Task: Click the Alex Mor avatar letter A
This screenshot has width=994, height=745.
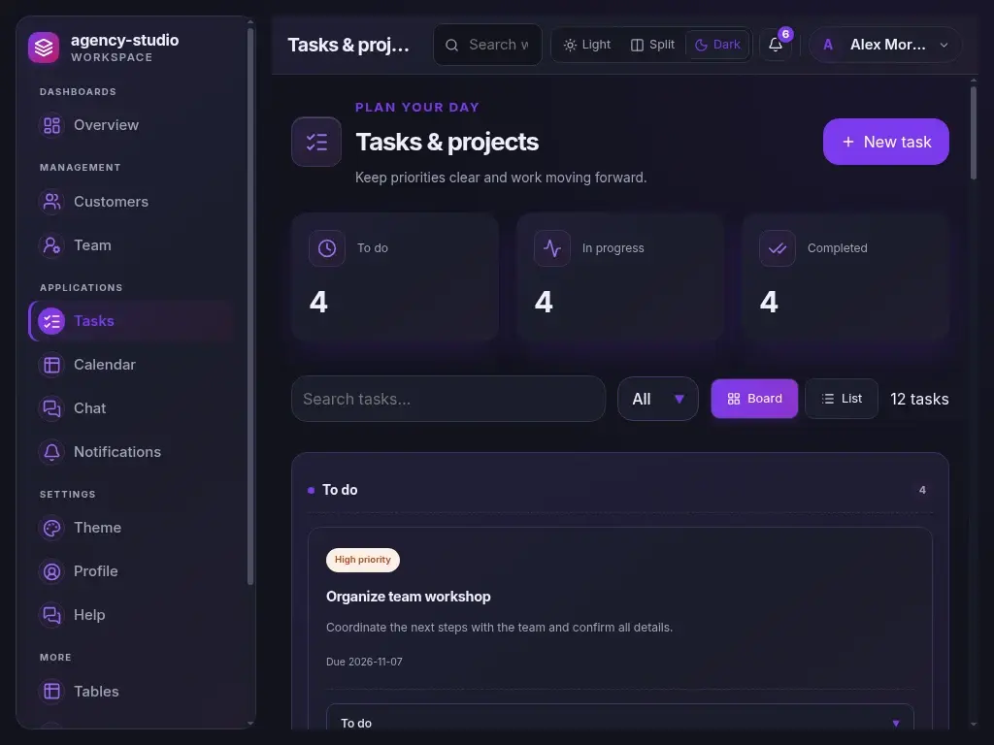Action: (827, 45)
